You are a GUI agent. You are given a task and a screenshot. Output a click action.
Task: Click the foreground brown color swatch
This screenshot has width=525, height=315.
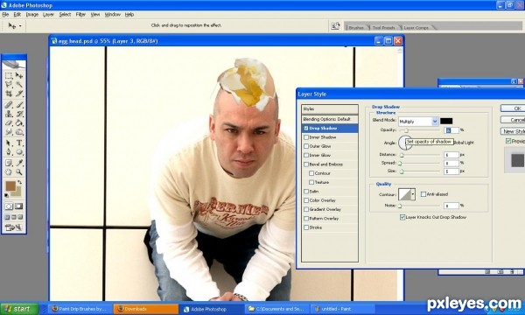(10, 186)
